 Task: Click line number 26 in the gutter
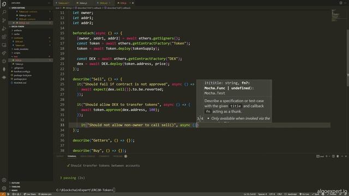click(x=62, y=89)
